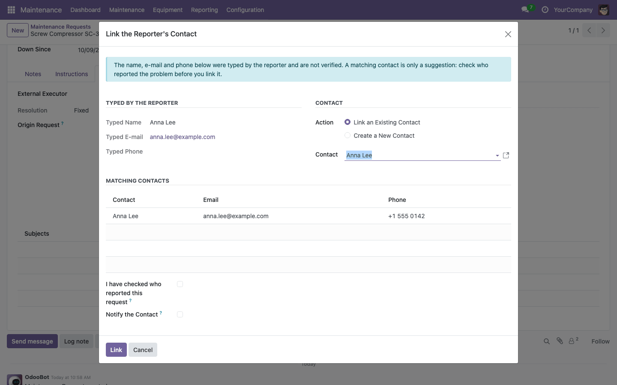The image size is (617, 385).
Task: Select the Anna Lee matching contact row
Action: click(x=308, y=216)
